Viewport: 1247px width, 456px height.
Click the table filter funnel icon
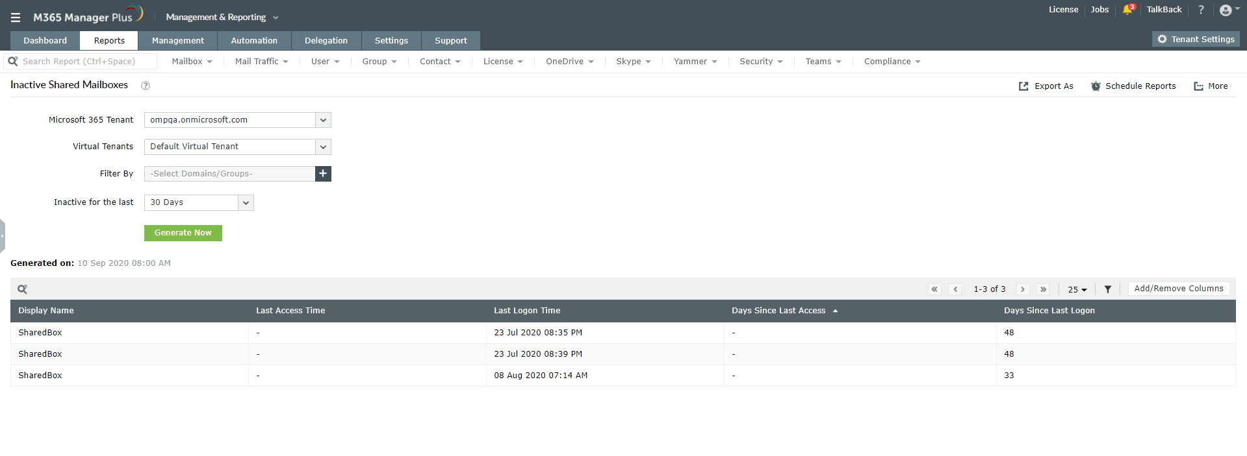[x=1108, y=289]
